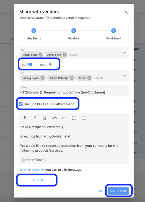Turn off the CC toggle
The height and width of the screenshot is (202, 145).
pyautogui.click(x=29, y=64)
